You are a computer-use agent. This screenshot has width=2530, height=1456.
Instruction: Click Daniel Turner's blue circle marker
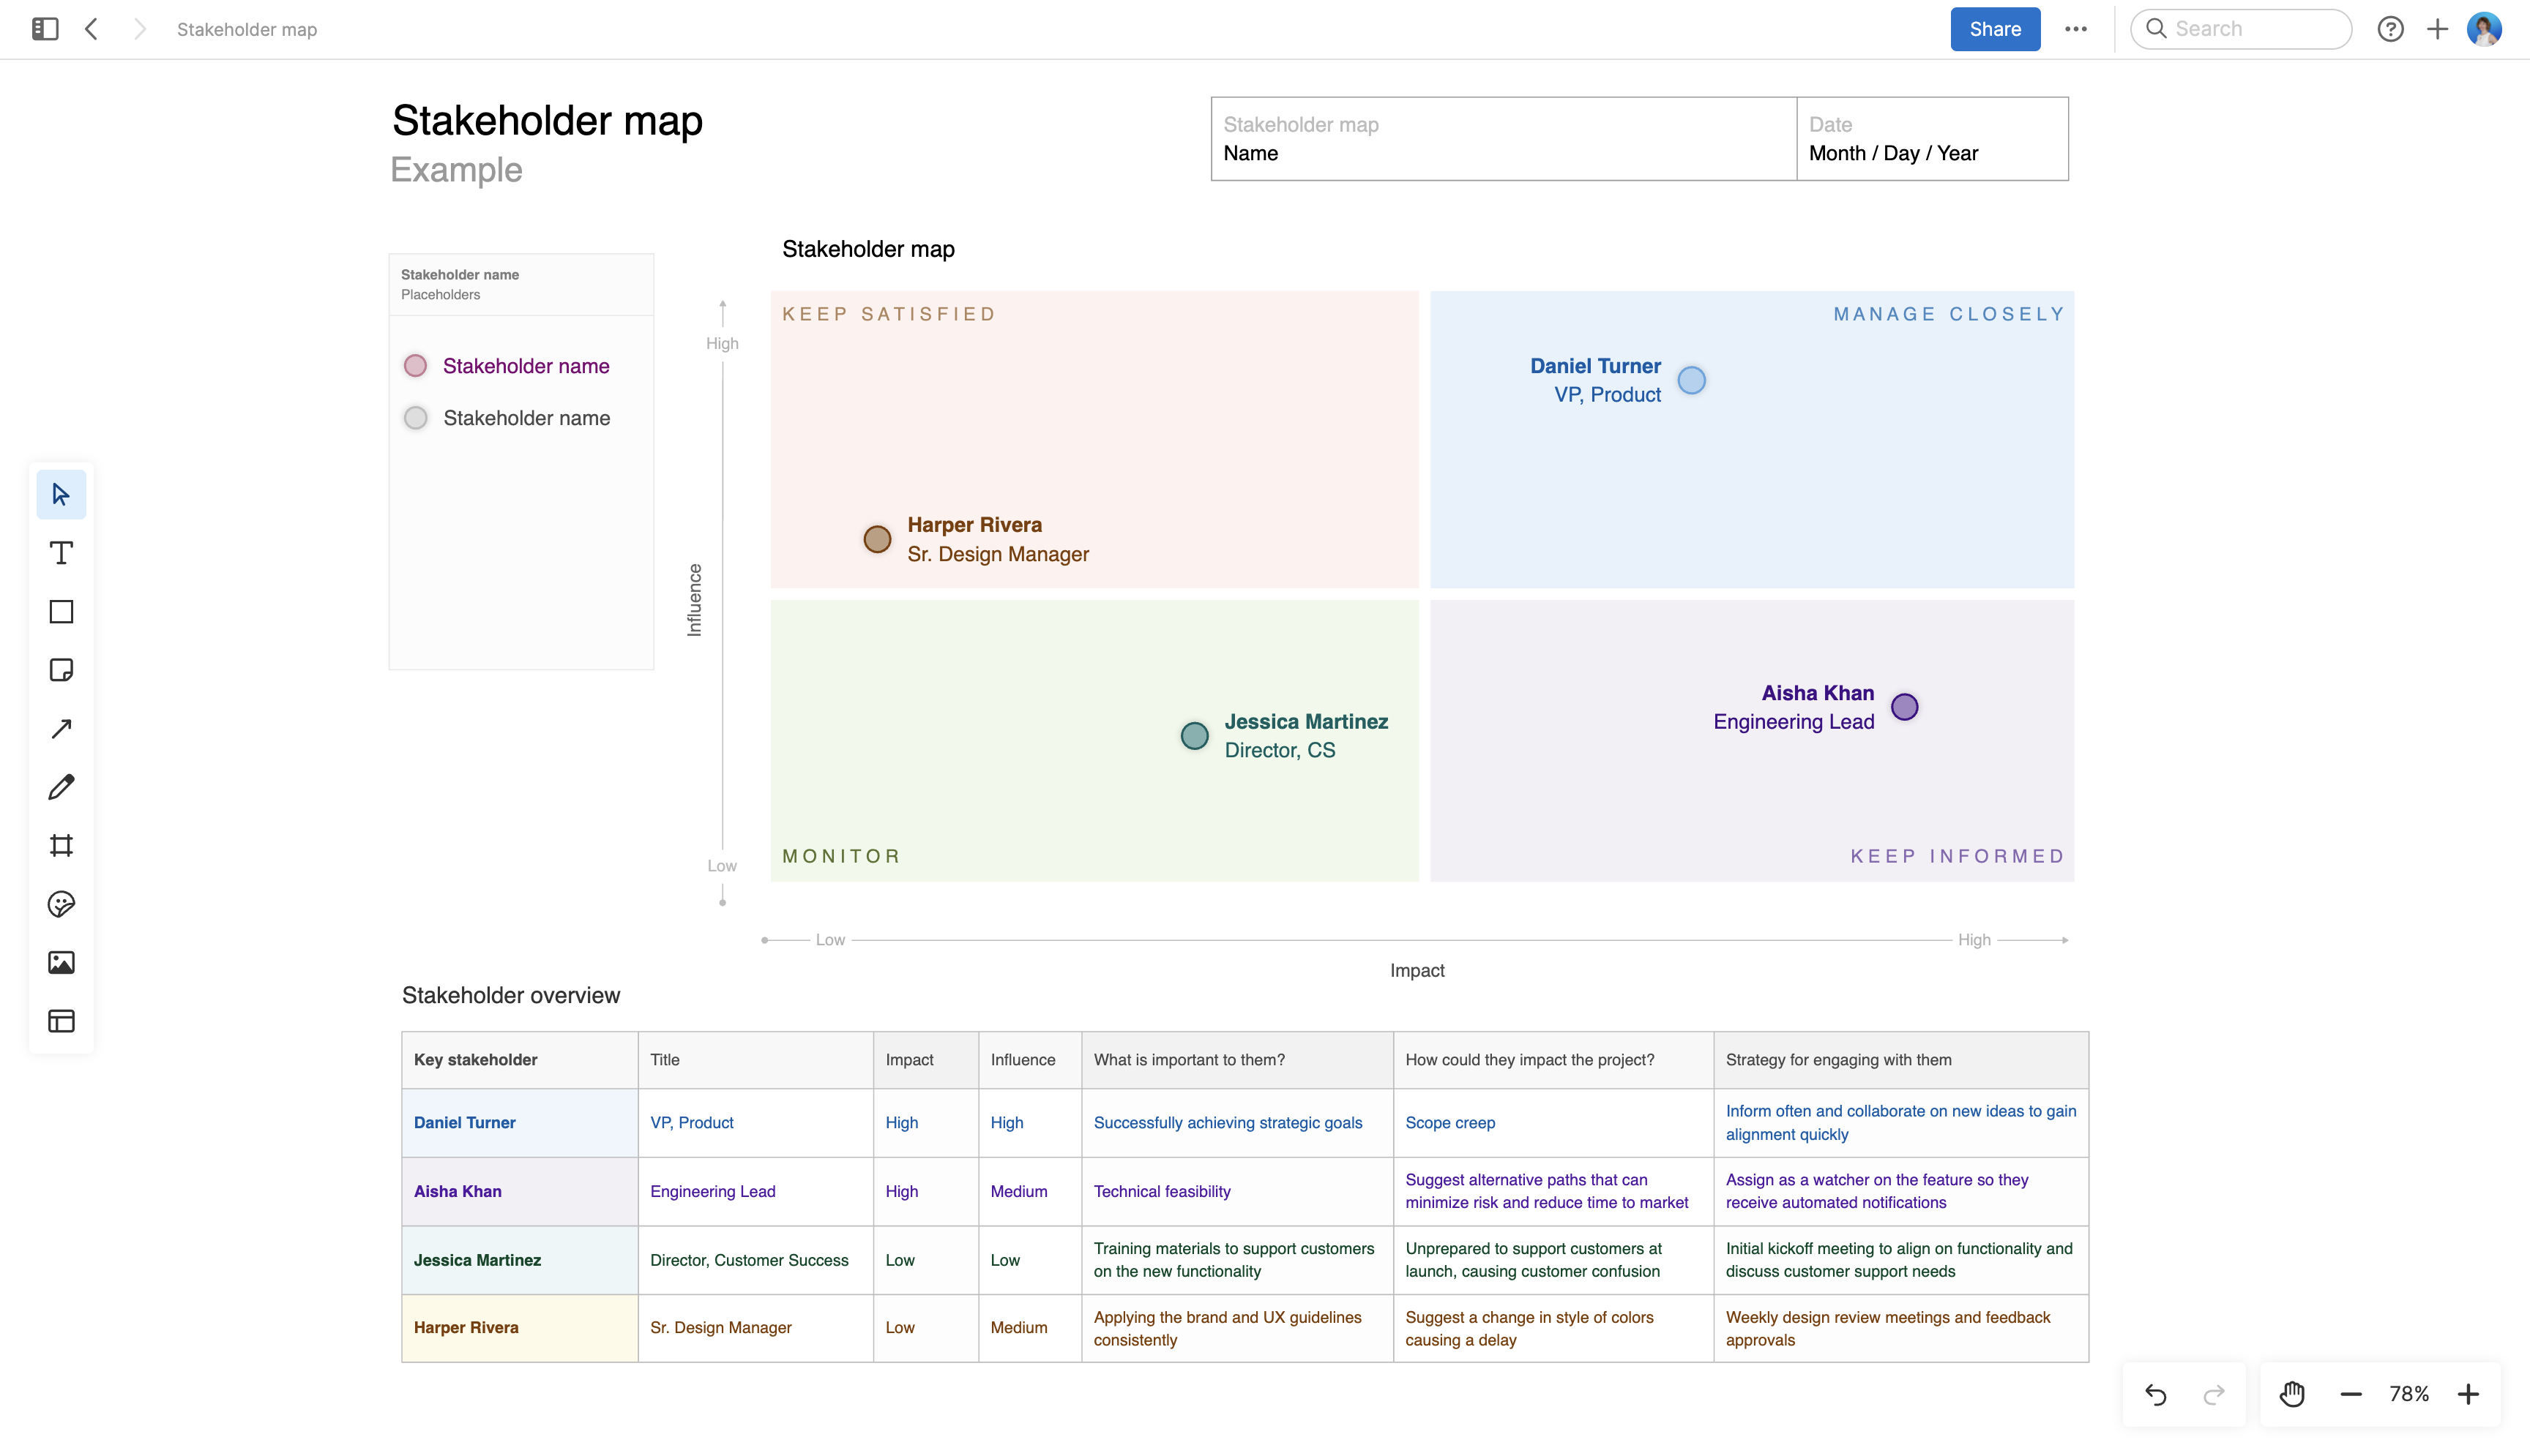click(x=1692, y=380)
